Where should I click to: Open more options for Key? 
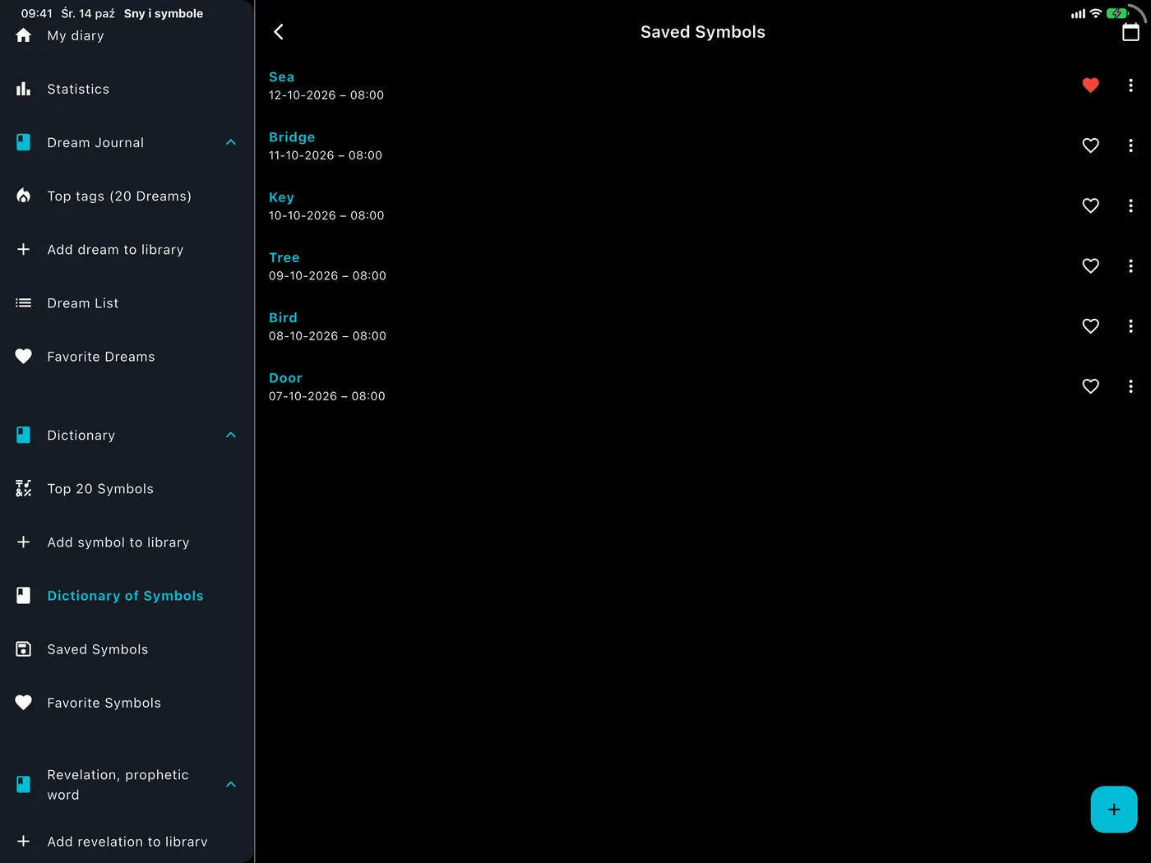(x=1130, y=205)
